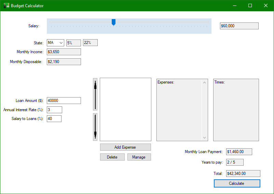
Task: Click the upper vertical slider beside the expense list
Action: pos(95,94)
